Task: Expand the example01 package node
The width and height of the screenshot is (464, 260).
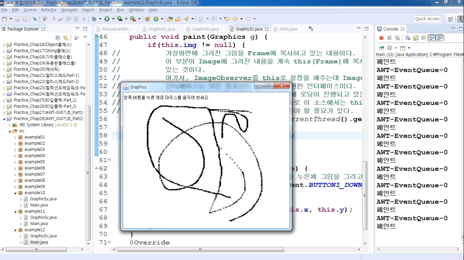Action: point(15,138)
